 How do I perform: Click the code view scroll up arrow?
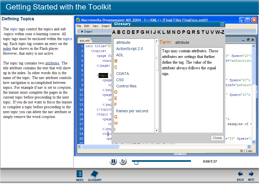pyautogui.click(x=254, y=46)
